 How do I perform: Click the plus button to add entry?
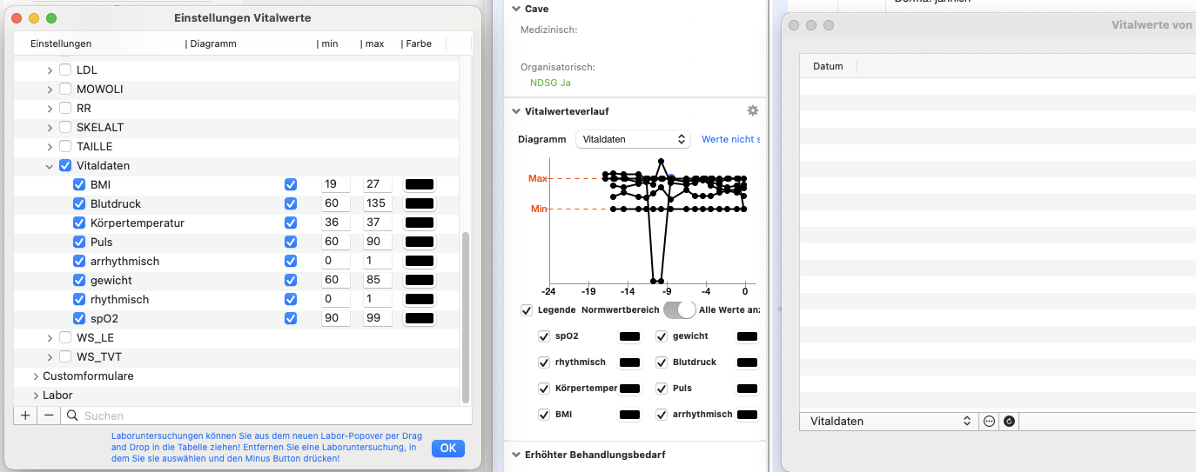pos(25,415)
